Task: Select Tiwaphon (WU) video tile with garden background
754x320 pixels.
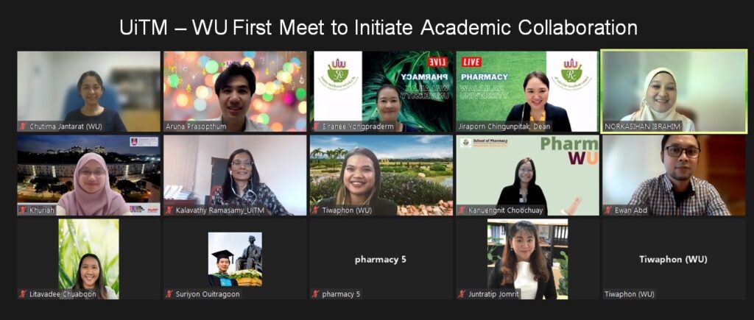Action: coord(381,175)
